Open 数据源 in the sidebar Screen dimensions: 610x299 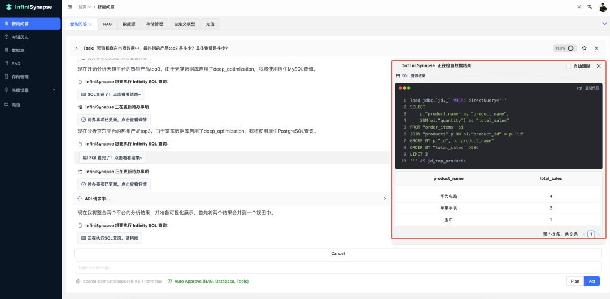30,50
